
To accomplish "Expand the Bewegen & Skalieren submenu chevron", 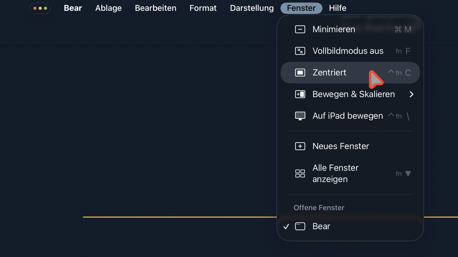I will (411, 95).
